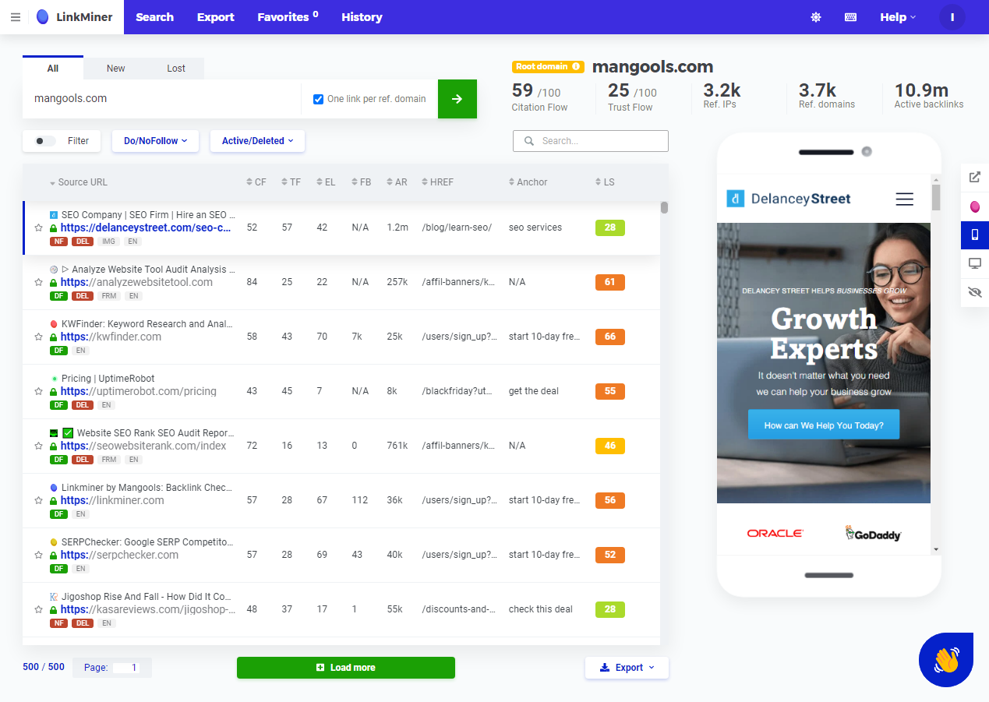Open the delanceystreet.com/seo-c... link
This screenshot has height=702, width=989.
tap(146, 228)
